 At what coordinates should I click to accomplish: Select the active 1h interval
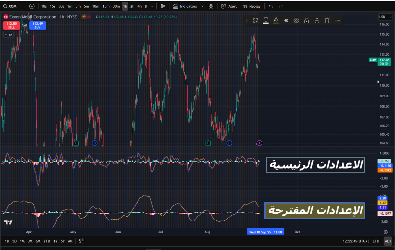click(125, 6)
